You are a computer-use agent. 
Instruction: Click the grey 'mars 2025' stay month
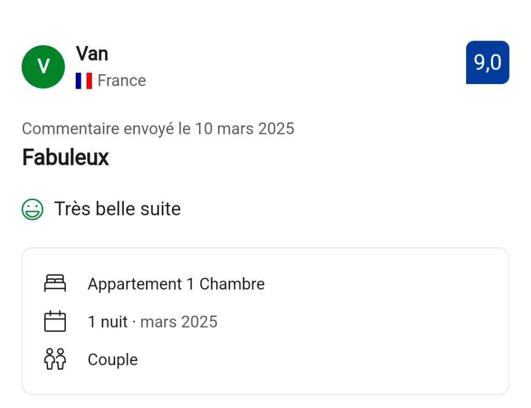tap(178, 322)
